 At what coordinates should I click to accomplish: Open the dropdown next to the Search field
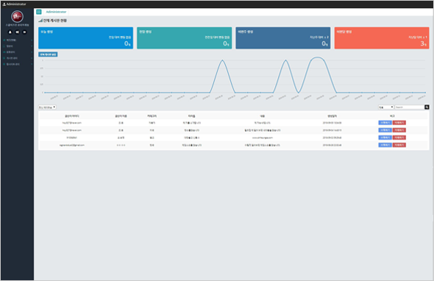click(x=386, y=107)
